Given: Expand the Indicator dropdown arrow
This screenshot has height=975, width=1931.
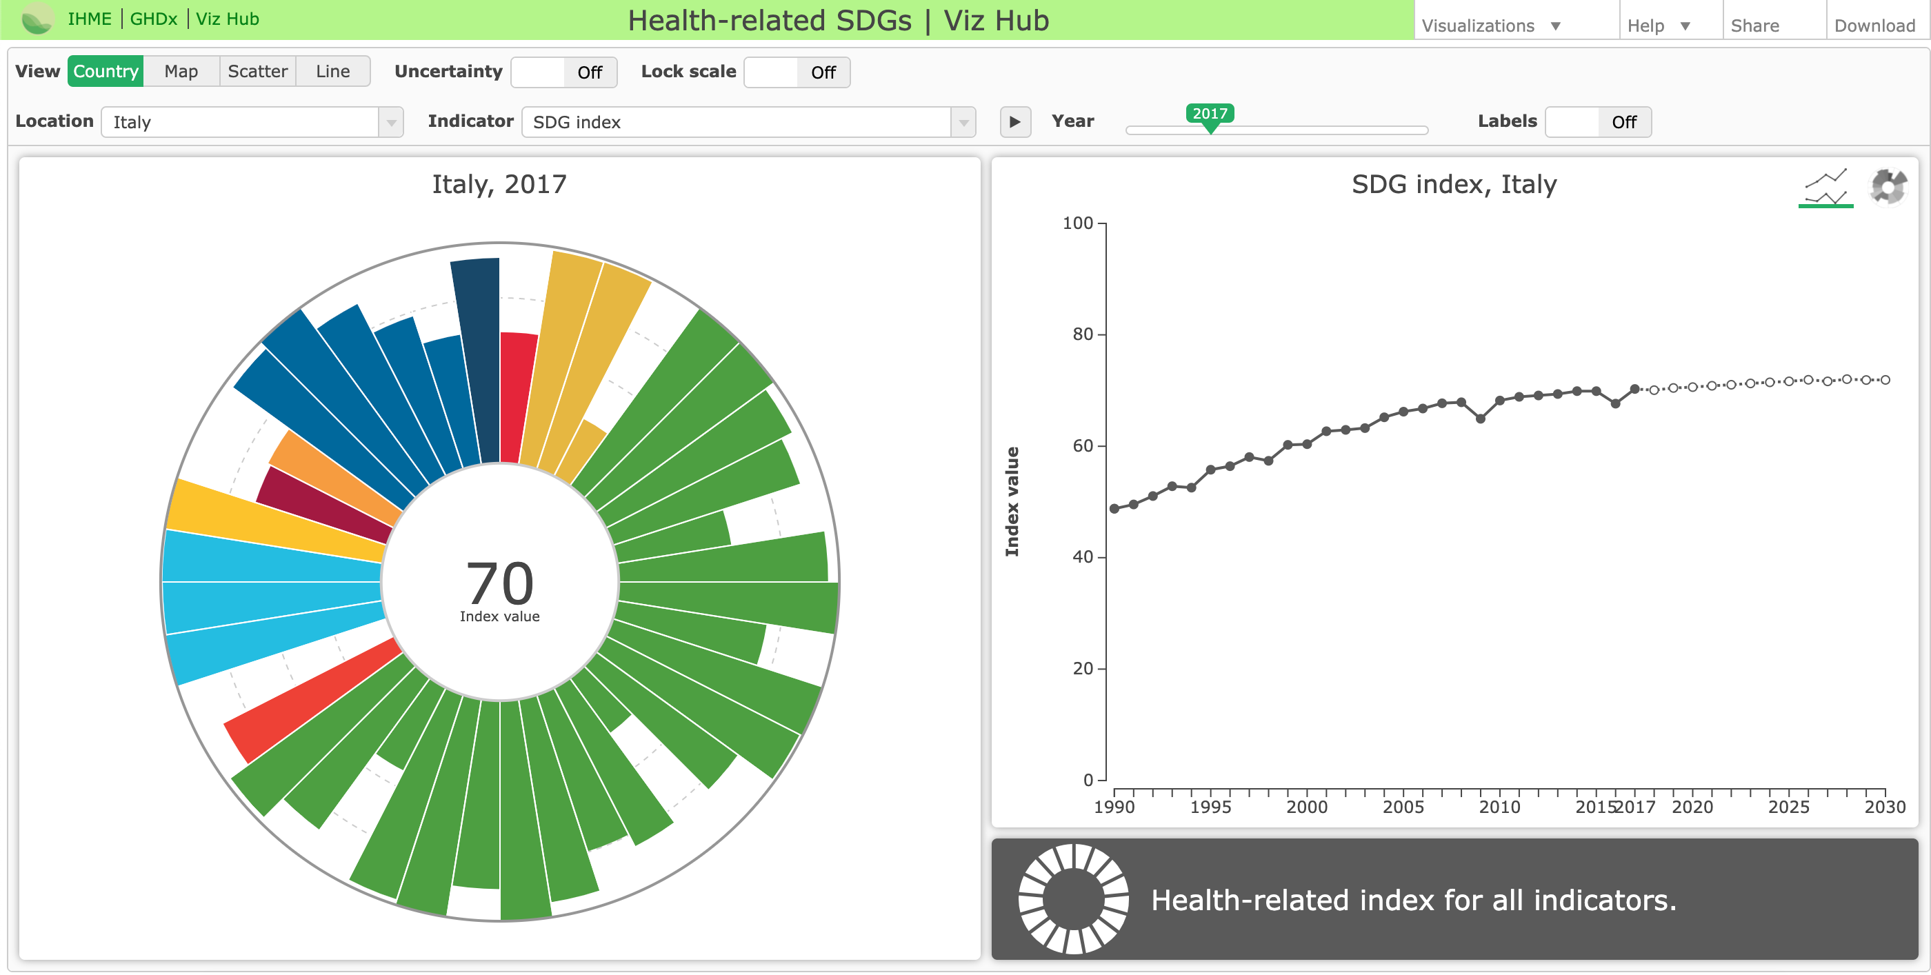Looking at the screenshot, I should point(963,122).
